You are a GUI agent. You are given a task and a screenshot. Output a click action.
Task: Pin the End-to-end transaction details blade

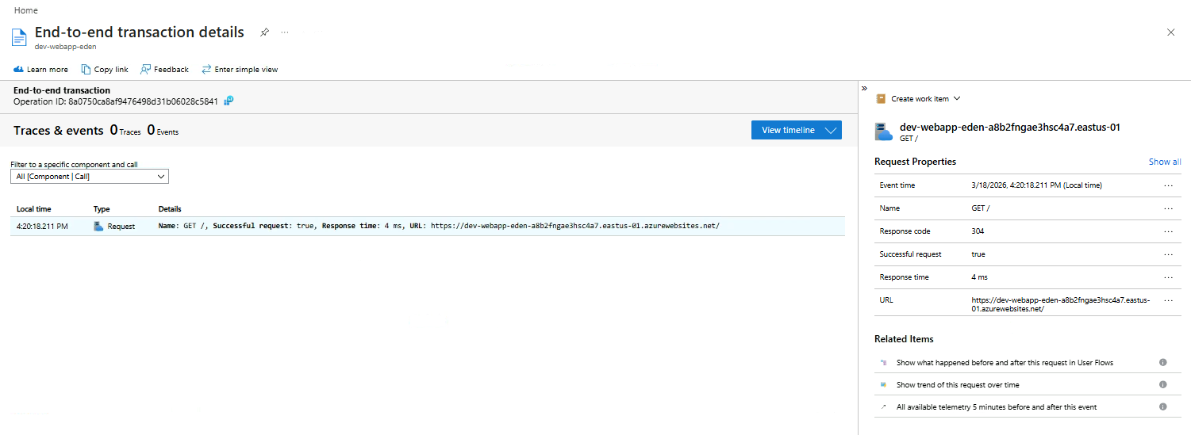pos(264,32)
